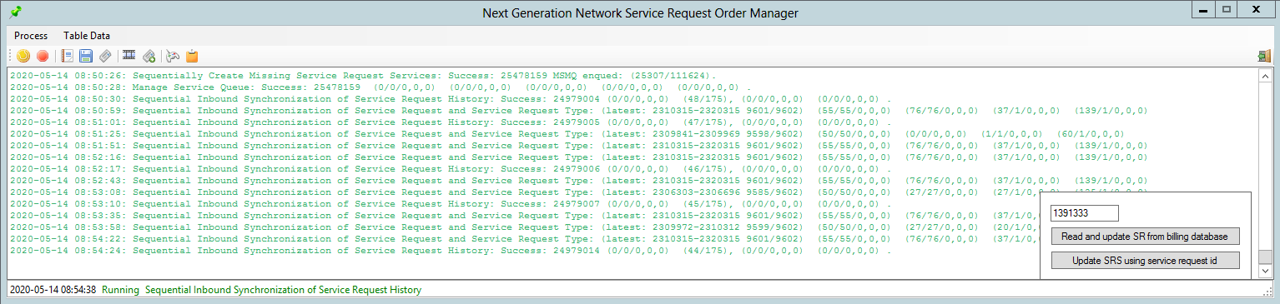Click the log scrollbar up arrow
The height and width of the screenshot is (304, 1280).
pyautogui.click(x=1264, y=76)
